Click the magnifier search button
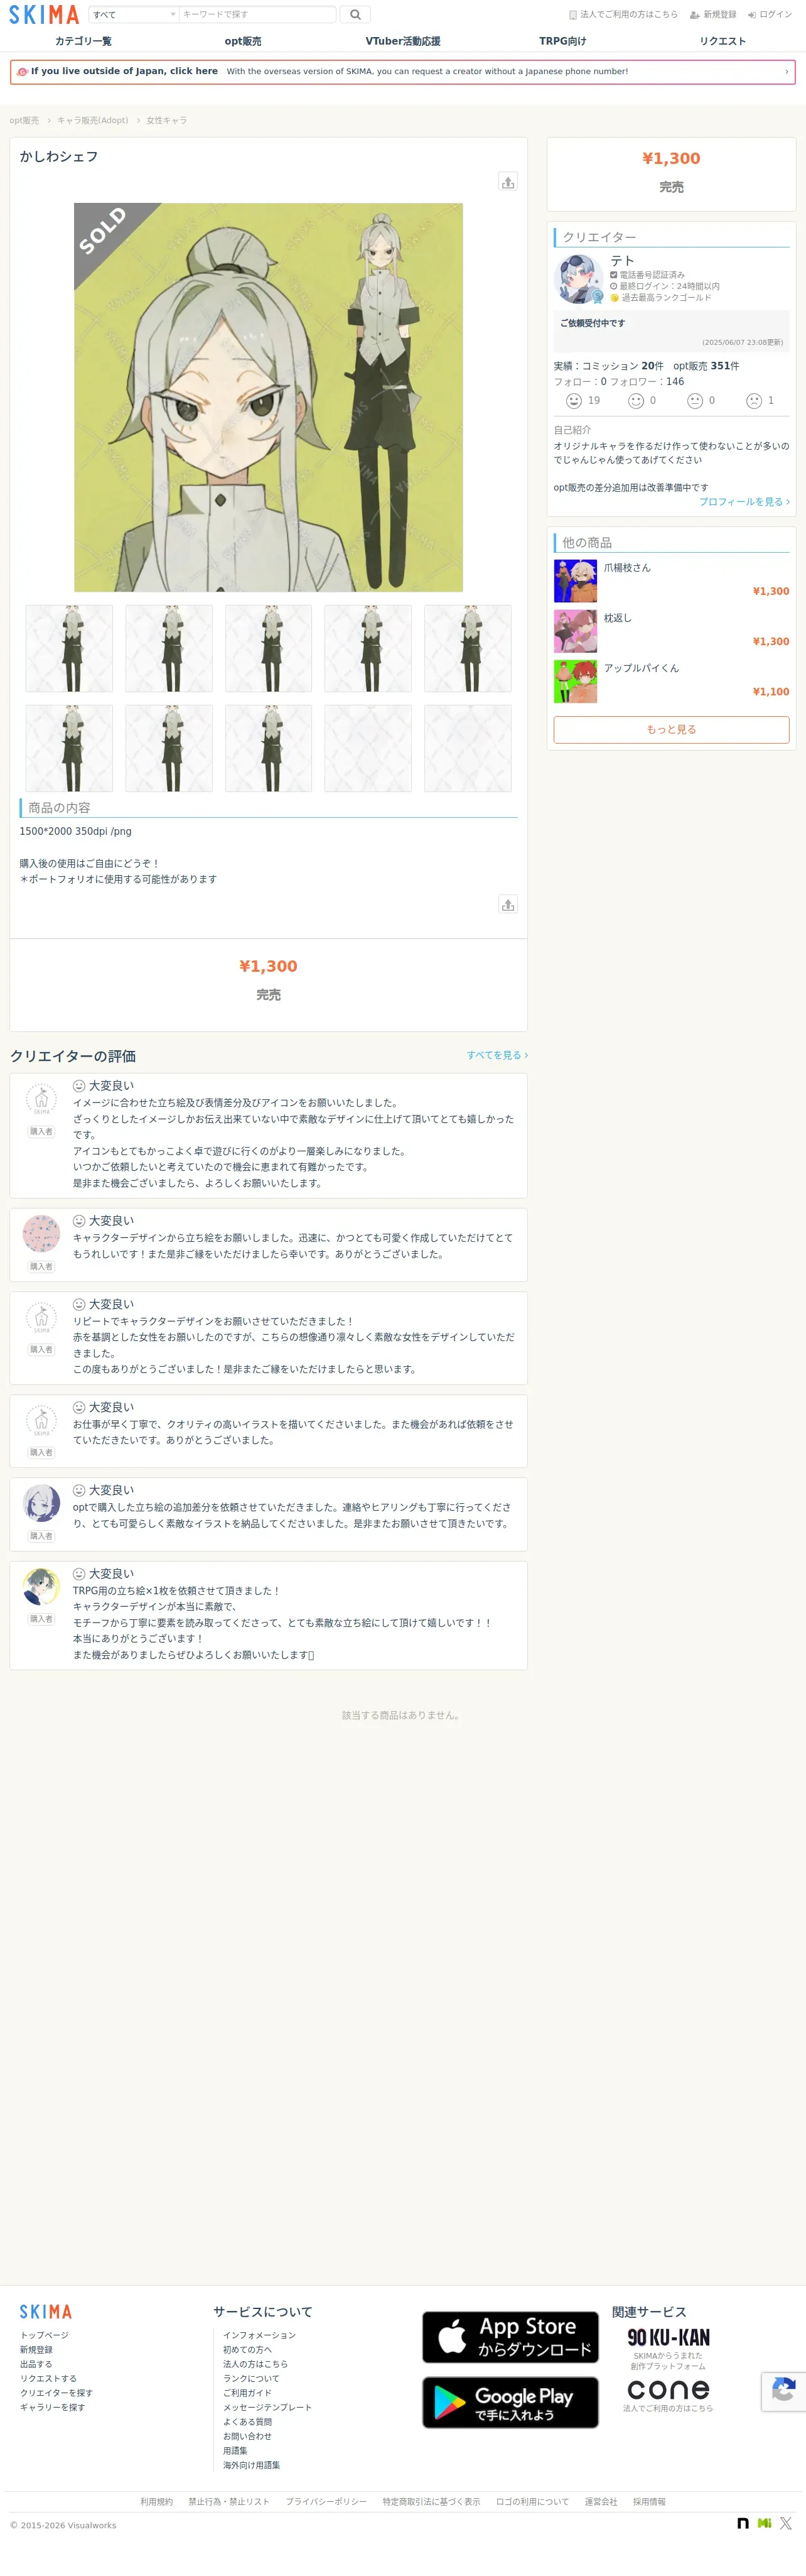806x2576 pixels. pos(355,14)
